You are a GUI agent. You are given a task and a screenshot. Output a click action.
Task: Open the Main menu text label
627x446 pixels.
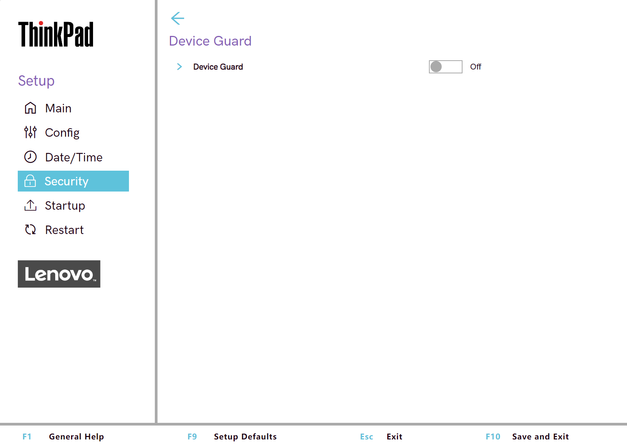pyautogui.click(x=58, y=108)
